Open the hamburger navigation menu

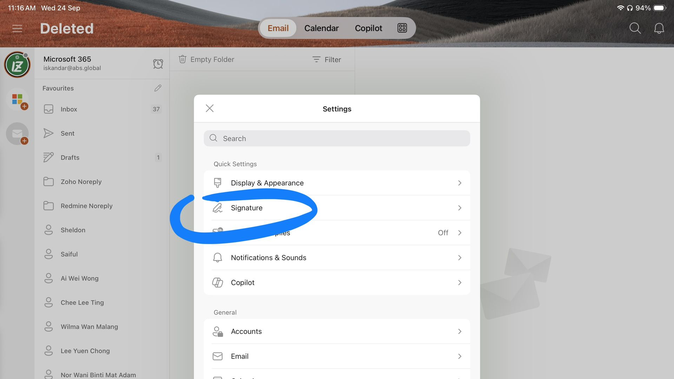pos(17,28)
